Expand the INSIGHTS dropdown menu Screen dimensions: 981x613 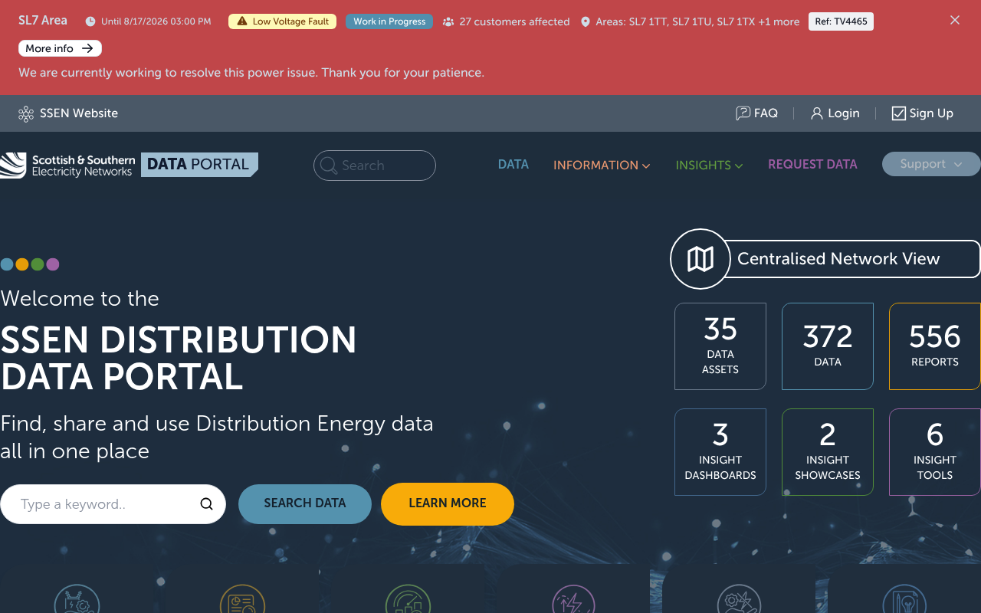pyautogui.click(x=709, y=165)
